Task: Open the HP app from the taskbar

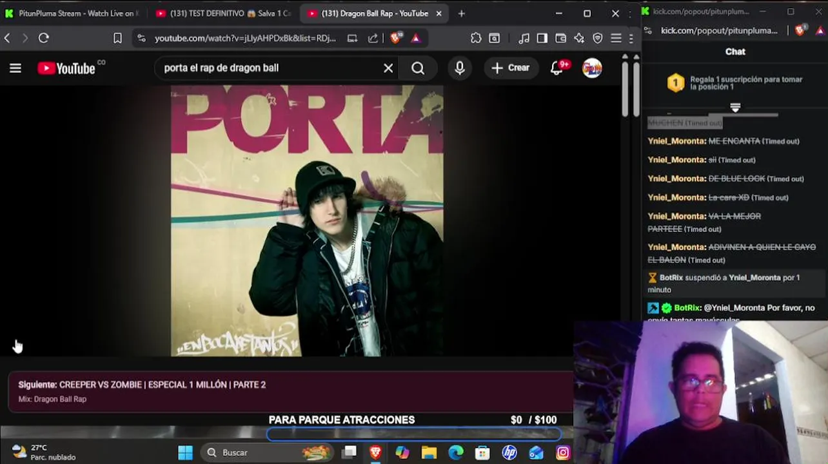Action: point(509,452)
